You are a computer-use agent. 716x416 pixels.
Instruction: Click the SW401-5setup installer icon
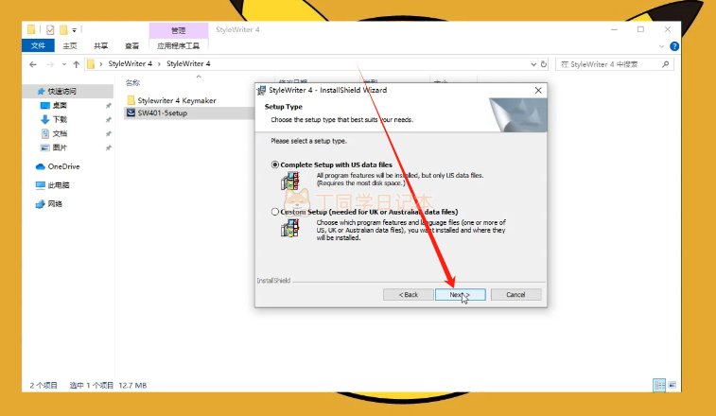[x=131, y=113]
